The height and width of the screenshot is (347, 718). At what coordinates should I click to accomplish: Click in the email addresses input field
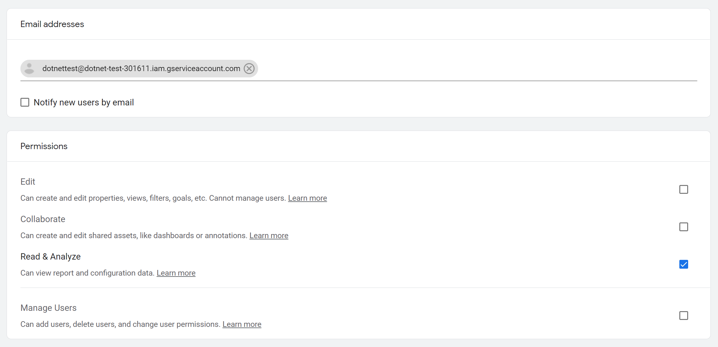point(472,69)
